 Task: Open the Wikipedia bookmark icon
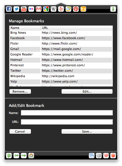[x=54, y=9]
